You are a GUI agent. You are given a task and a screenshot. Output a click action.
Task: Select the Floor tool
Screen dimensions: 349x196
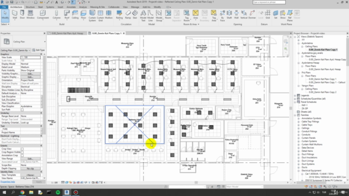point(83,15)
